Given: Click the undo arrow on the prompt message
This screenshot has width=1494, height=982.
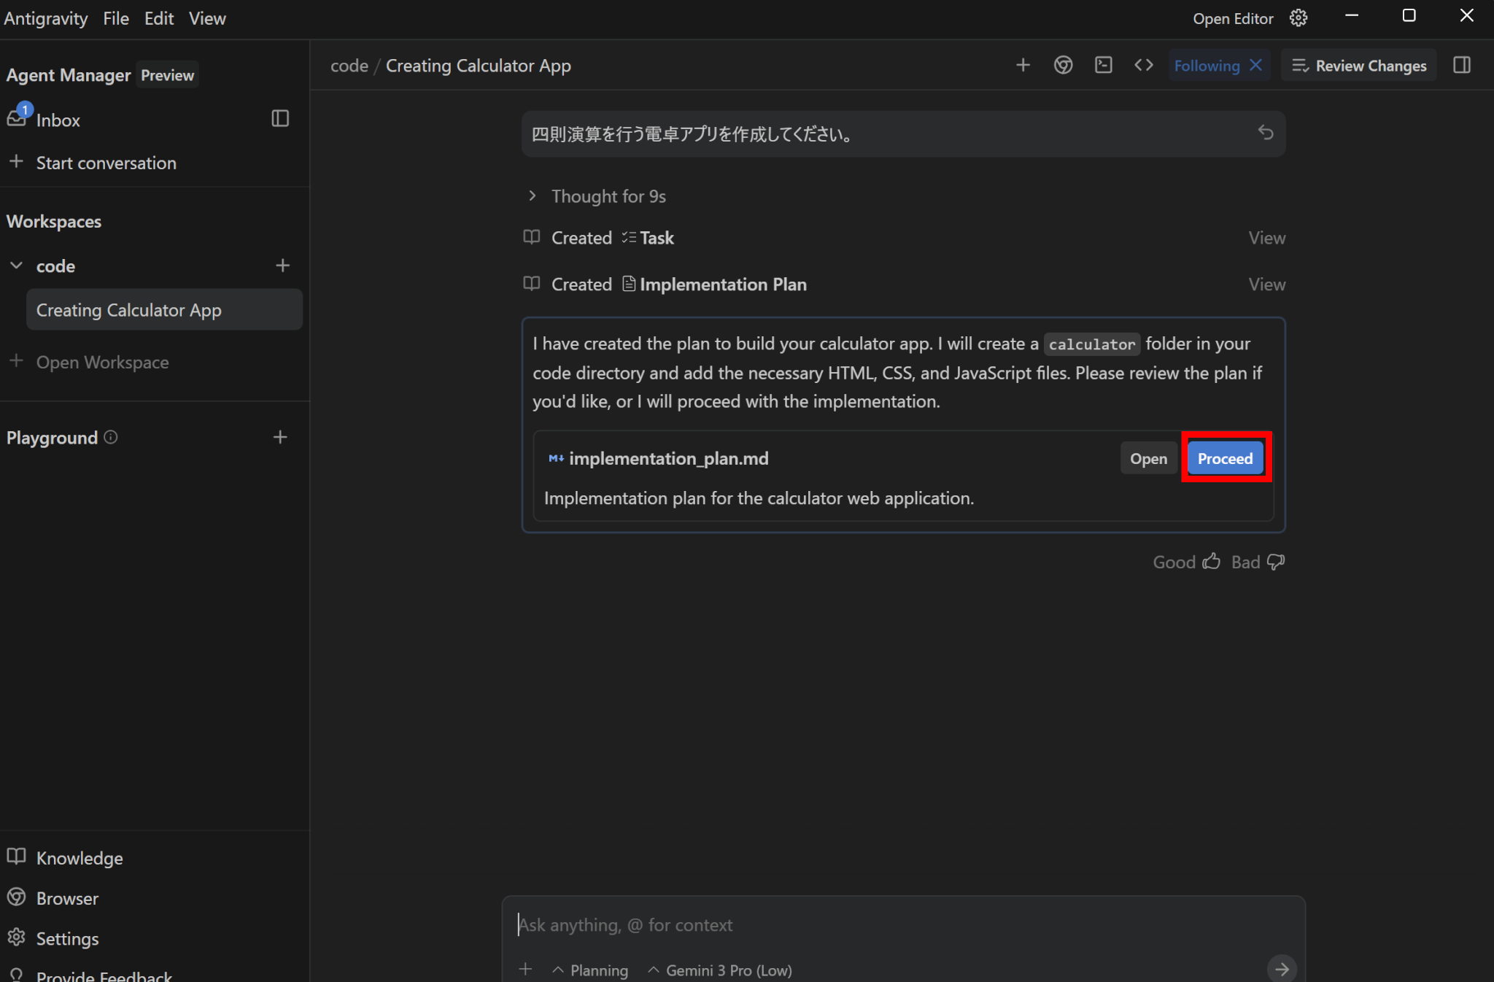Looking at the screenshot, I should [1266, 133].
